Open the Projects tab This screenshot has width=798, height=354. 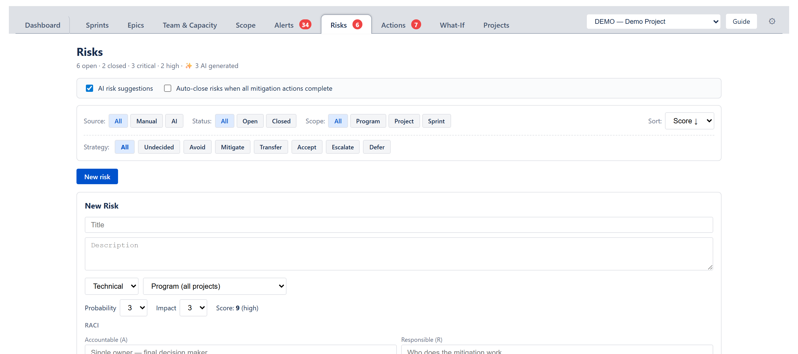496,25
